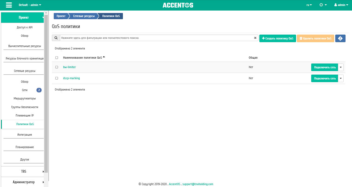Expand Вычислительные ресурсы sidebar group
Screen dimensions: 352x187
tap(25, 46)
